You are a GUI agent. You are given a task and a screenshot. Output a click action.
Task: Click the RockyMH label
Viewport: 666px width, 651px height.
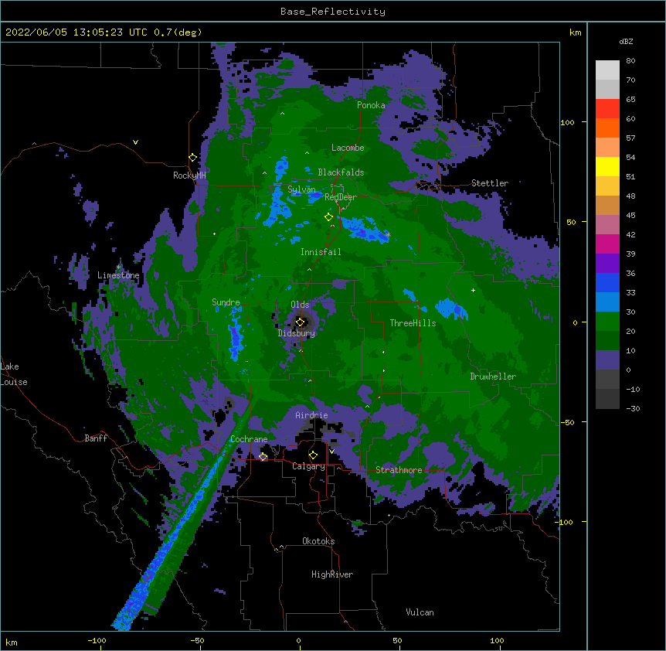click(189, 176)
